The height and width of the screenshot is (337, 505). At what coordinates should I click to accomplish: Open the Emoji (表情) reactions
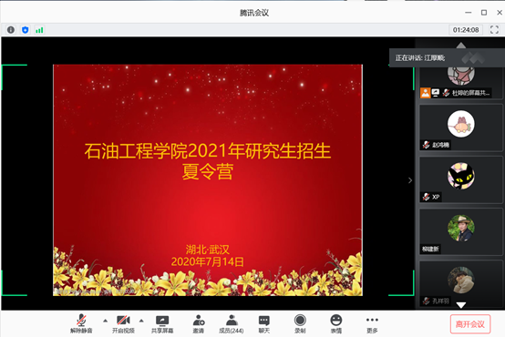click(336, 324)
